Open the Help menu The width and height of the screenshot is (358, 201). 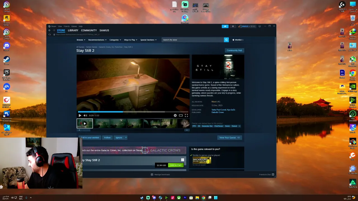81,26
